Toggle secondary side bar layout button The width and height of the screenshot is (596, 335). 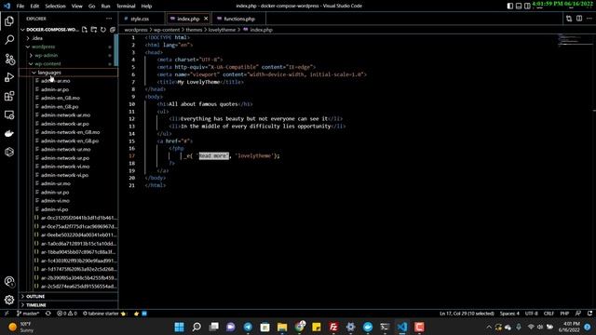click(x=527, y=6)
